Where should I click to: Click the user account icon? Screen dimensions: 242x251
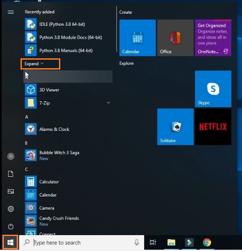click(x=11, y=157)
